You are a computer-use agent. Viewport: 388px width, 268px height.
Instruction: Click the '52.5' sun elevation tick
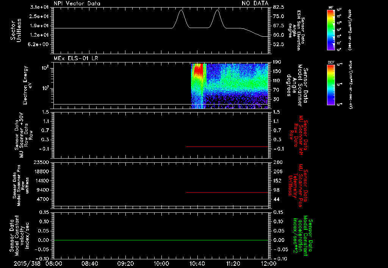278,45
